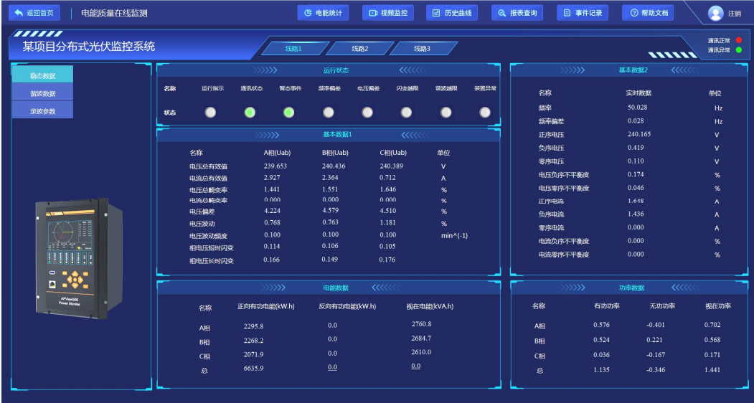The width and height of the screenshot is (754, 403).
Task: Click total 有功功率 value 1.135
Action: pos(602,370)
